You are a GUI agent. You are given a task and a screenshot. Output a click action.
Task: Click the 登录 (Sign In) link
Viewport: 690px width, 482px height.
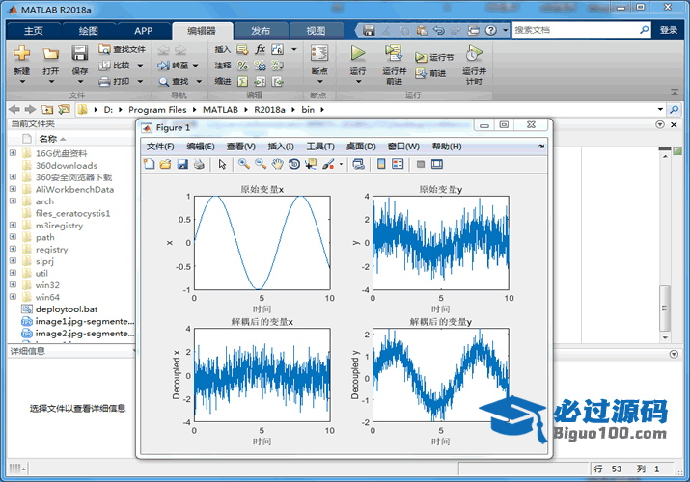[x=669, y=30]
